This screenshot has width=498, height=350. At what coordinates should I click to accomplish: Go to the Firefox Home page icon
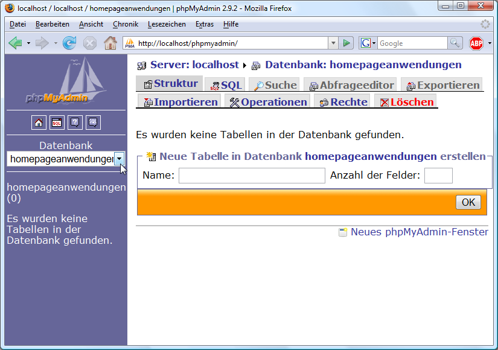pyautogui.click(x=110, y=43)
